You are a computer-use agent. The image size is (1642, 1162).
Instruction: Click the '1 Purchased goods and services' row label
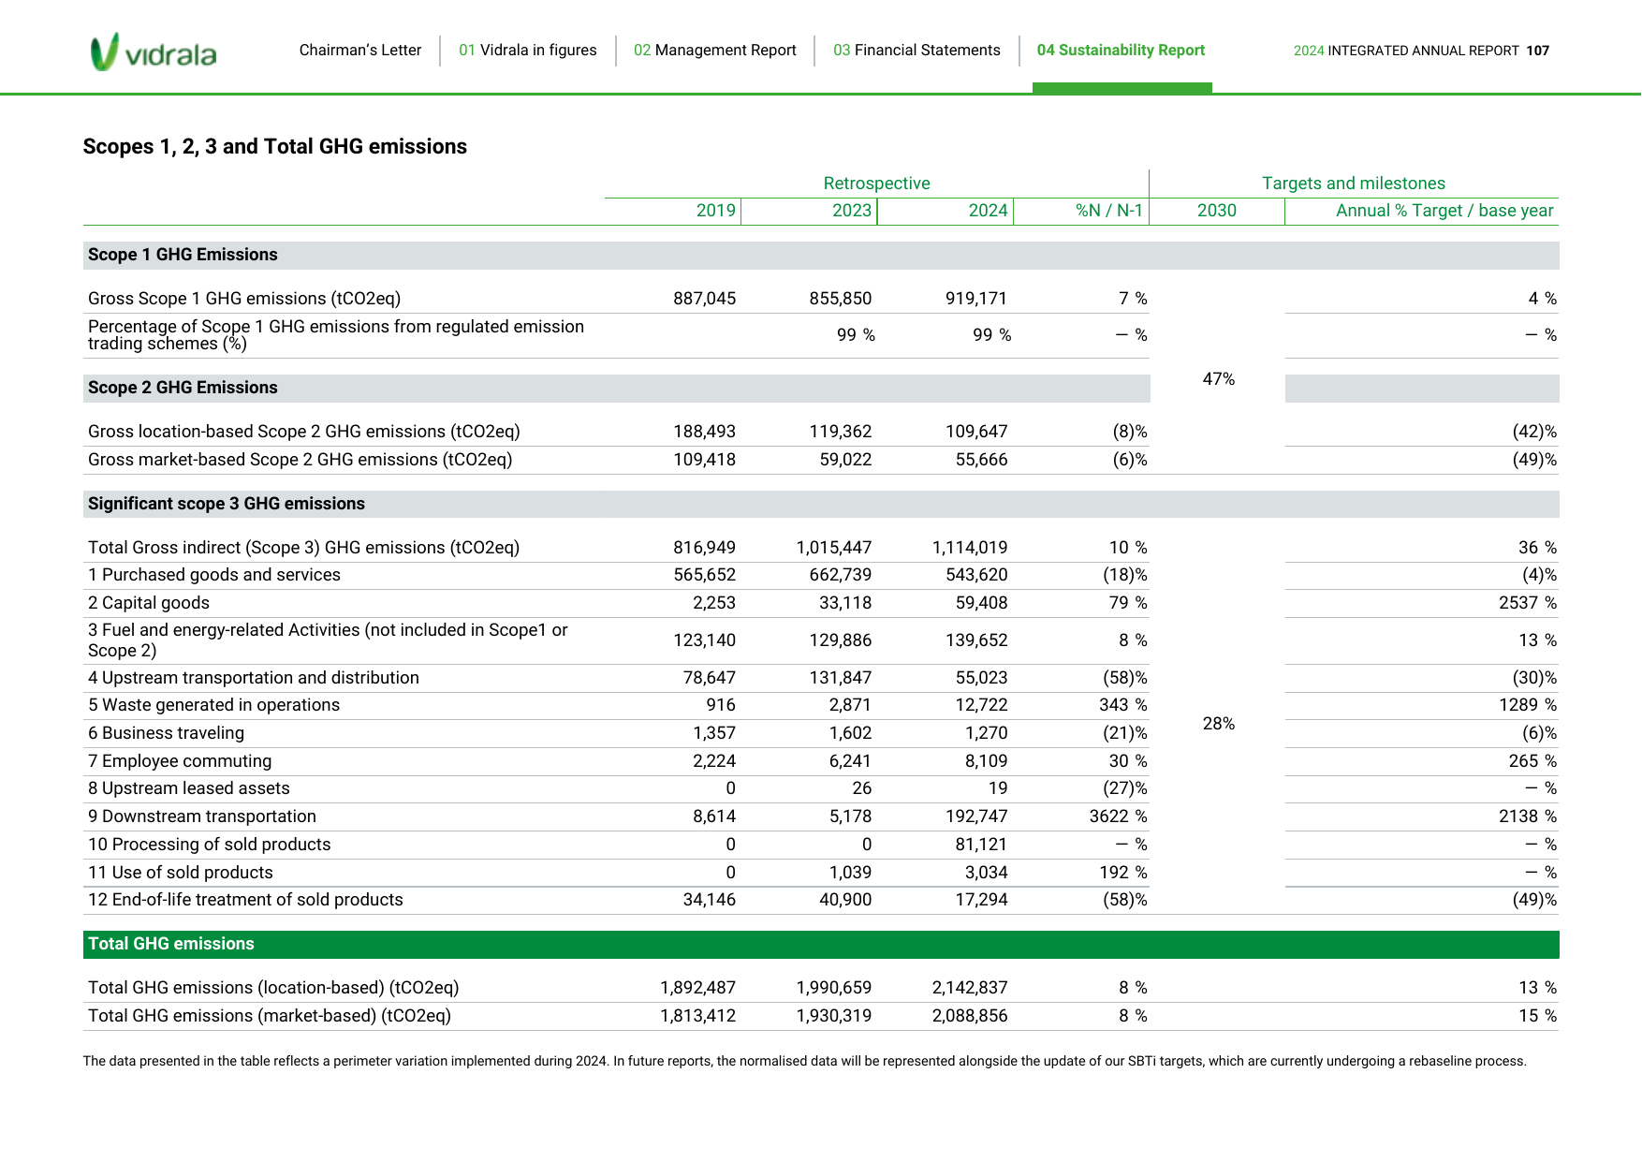click(x=214, y=575)
